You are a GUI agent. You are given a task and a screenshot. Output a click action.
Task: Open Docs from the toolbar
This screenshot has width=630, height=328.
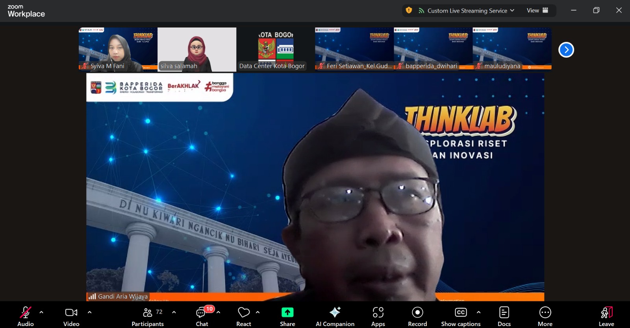click(x=504, y=313)
